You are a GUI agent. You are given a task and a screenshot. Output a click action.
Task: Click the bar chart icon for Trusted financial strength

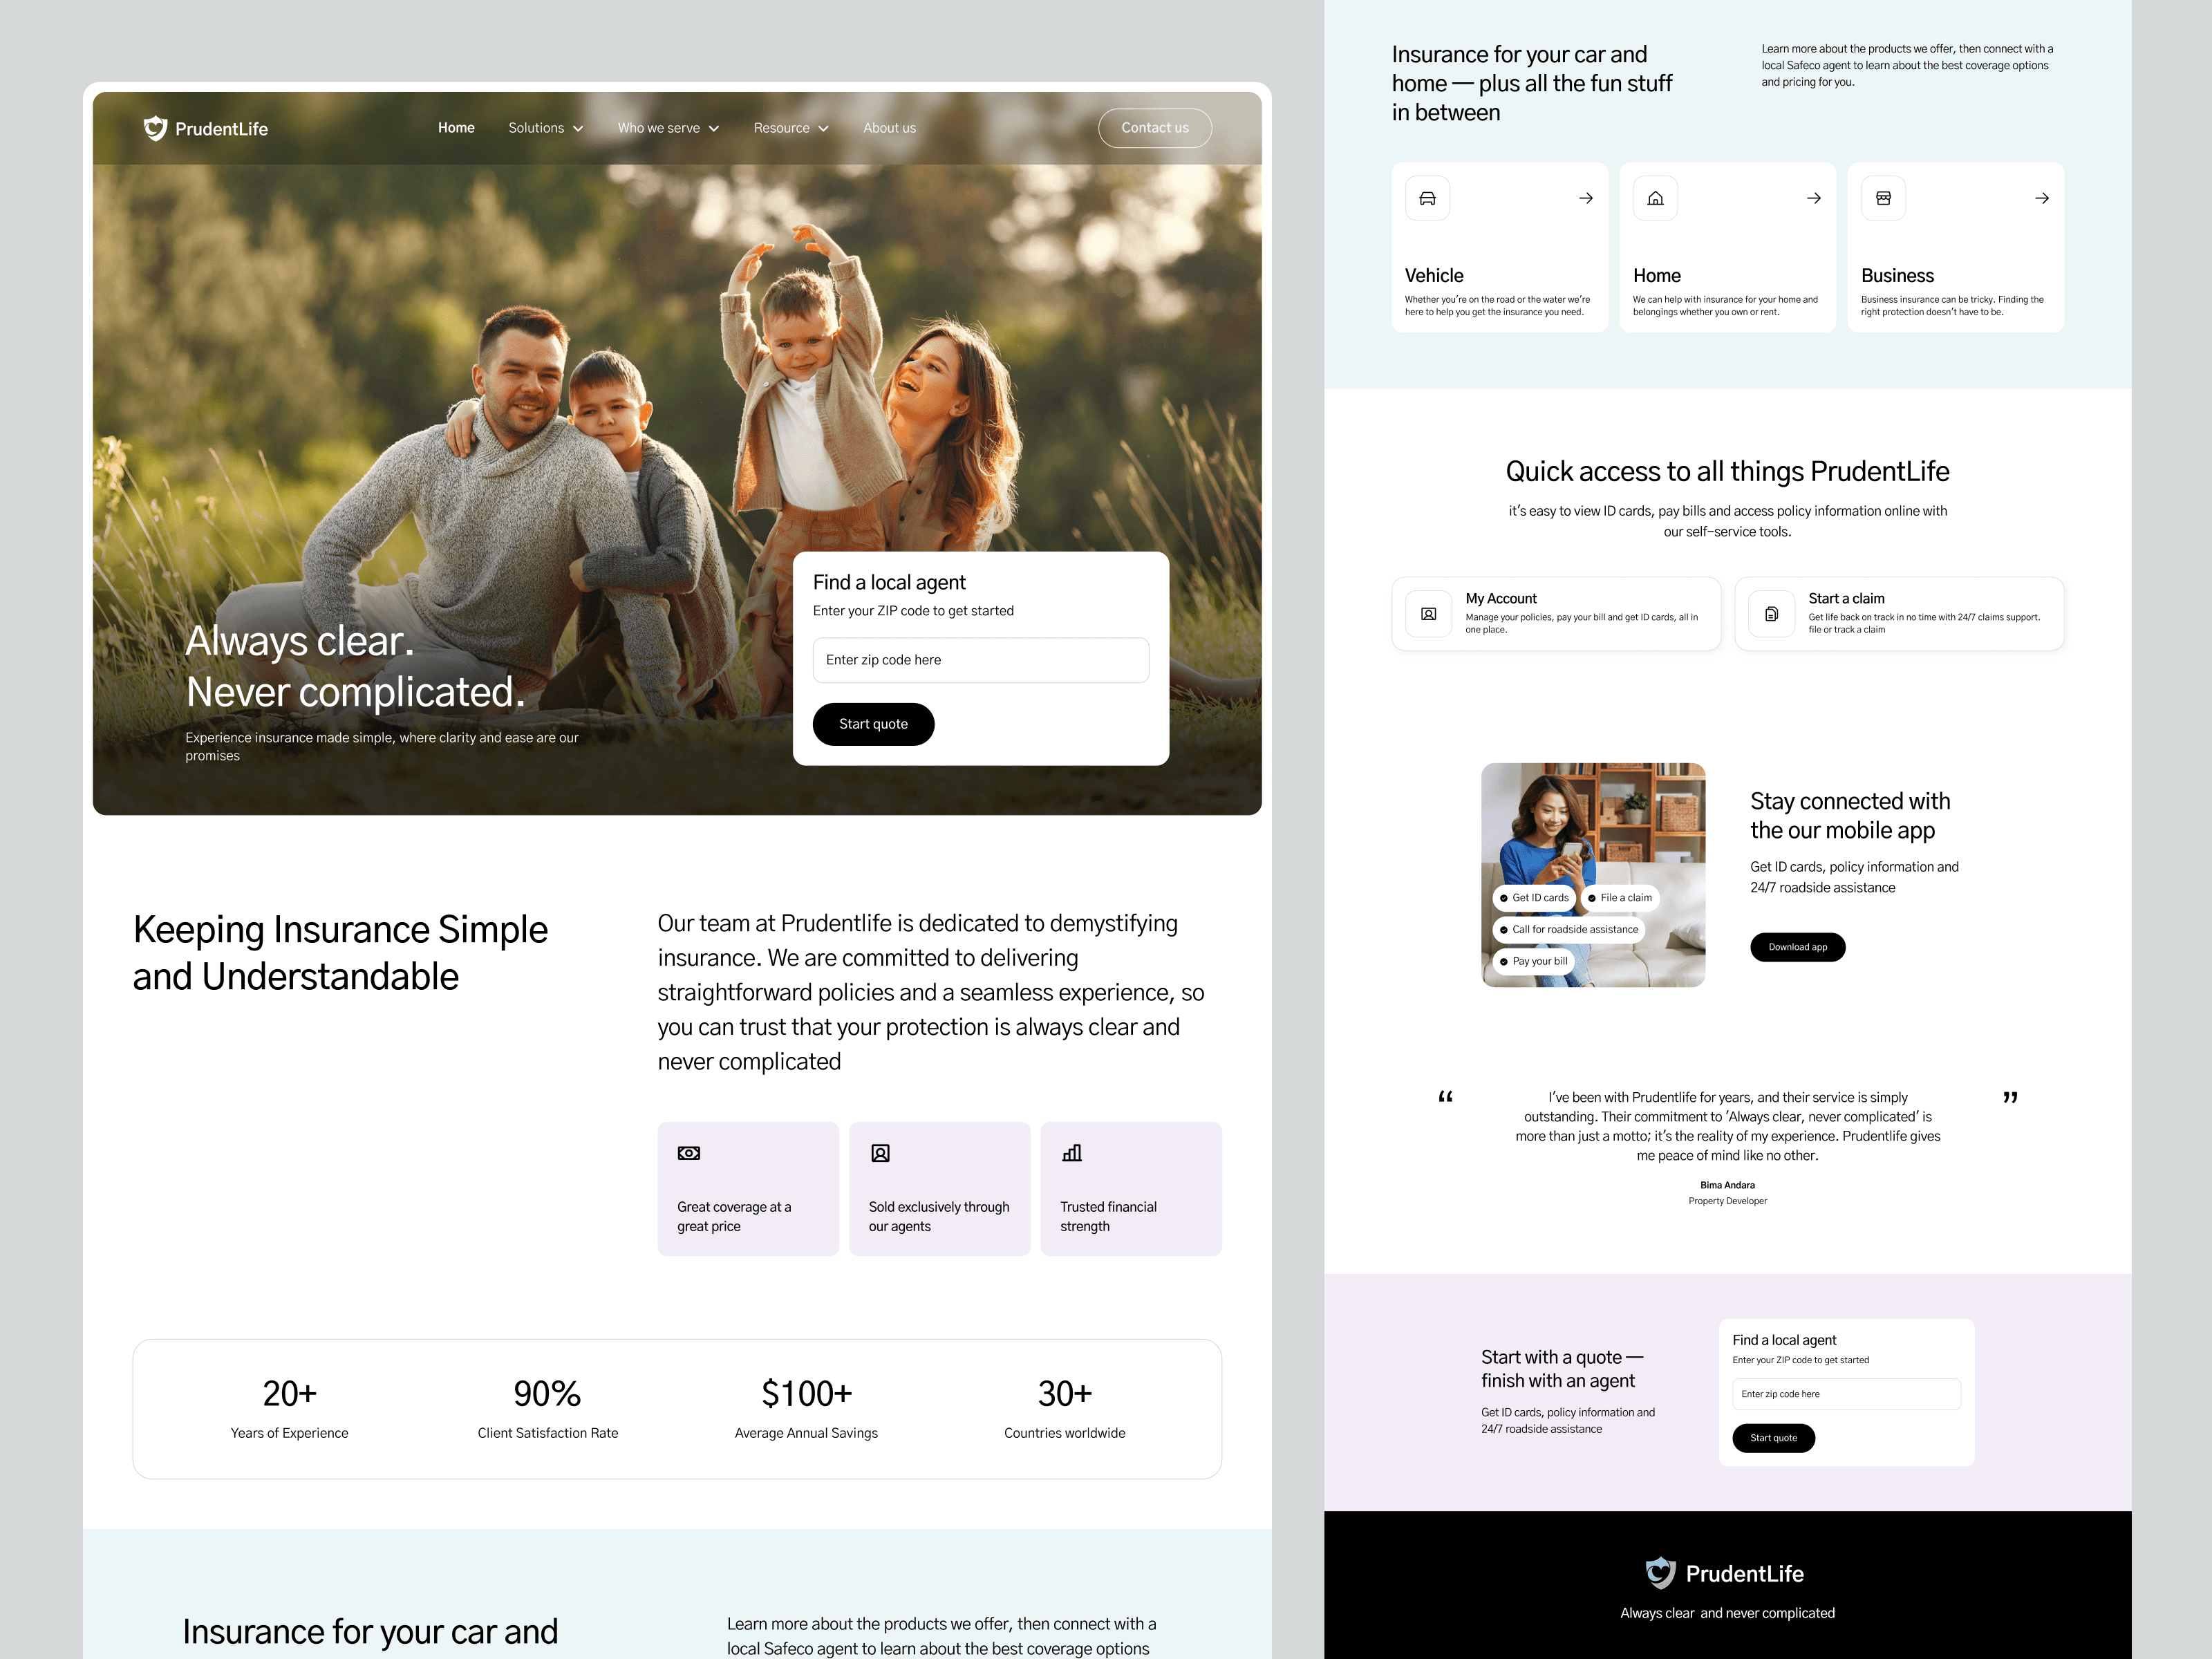(x=1071, y=1153)
